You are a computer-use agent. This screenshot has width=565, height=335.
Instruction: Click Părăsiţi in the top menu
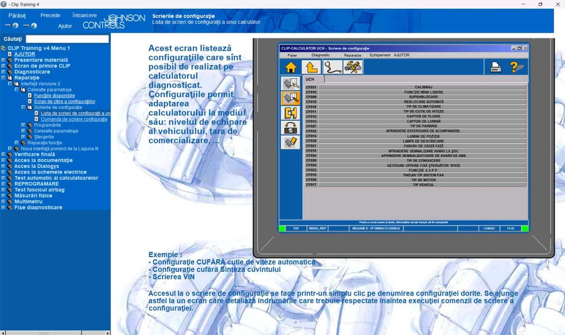coord(17,15)
